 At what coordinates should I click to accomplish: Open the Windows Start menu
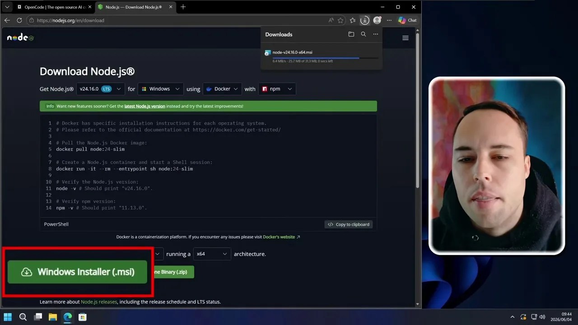8,317
